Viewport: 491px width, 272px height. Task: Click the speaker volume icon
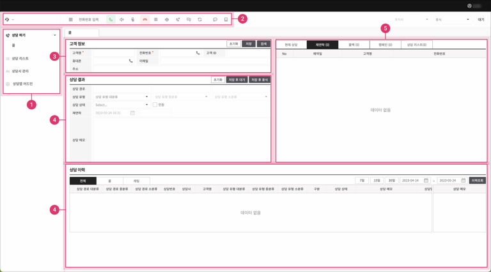click(x=121, y=20)
